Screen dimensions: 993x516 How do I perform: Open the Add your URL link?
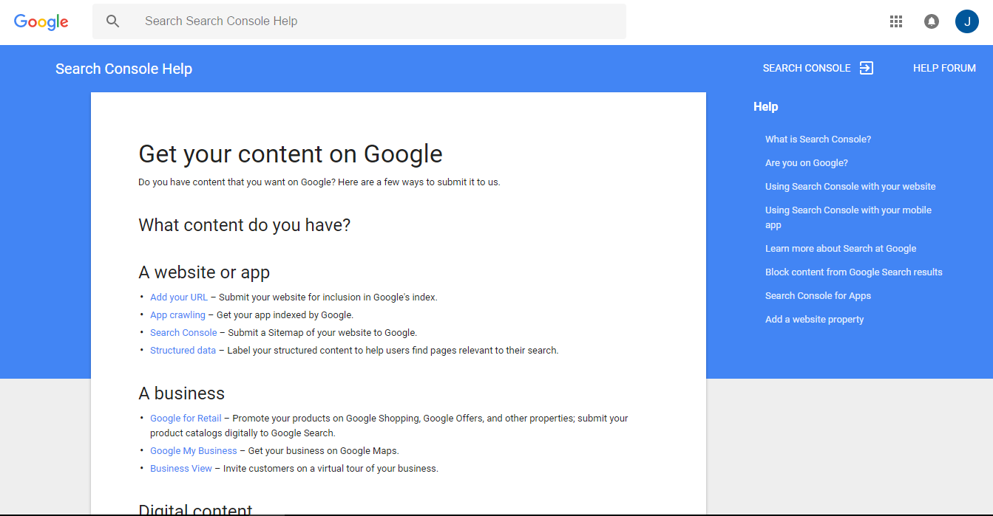(179, 297)
